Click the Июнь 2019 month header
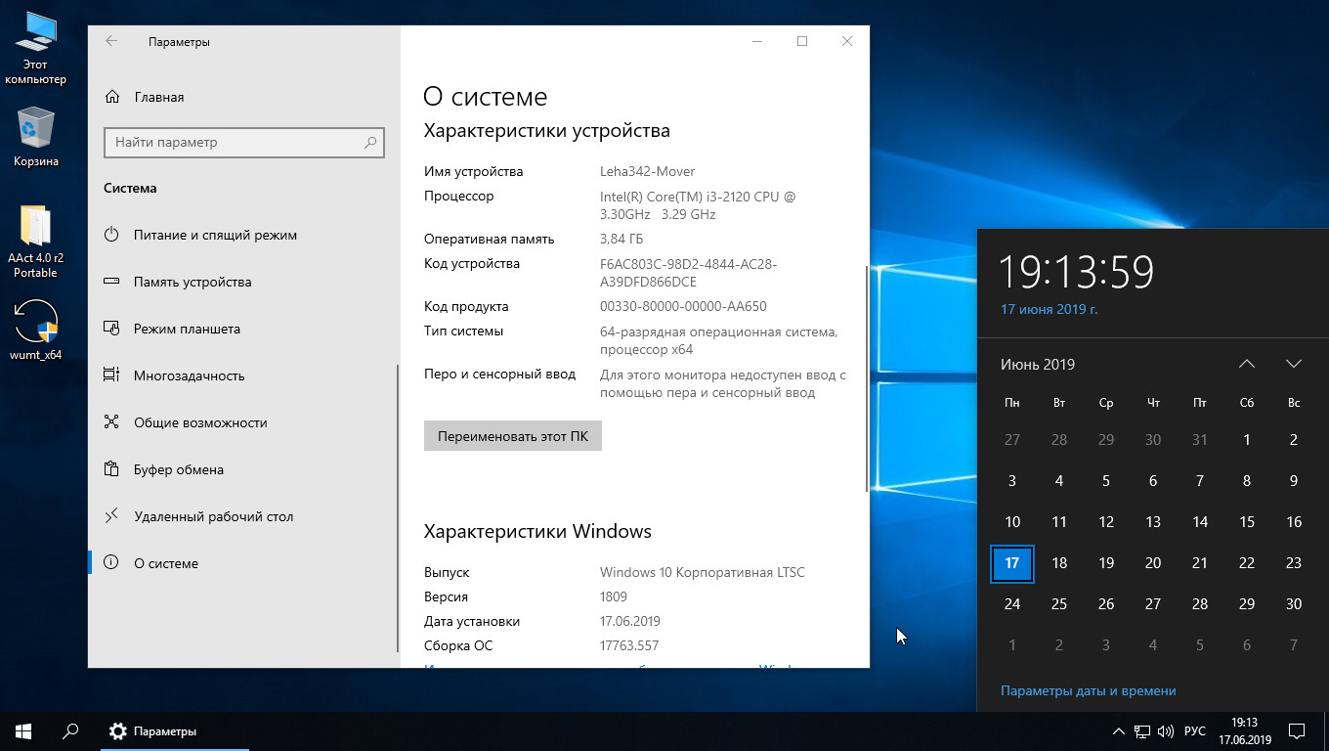Screen dimensions: 1329x751 pos(1038,364)
